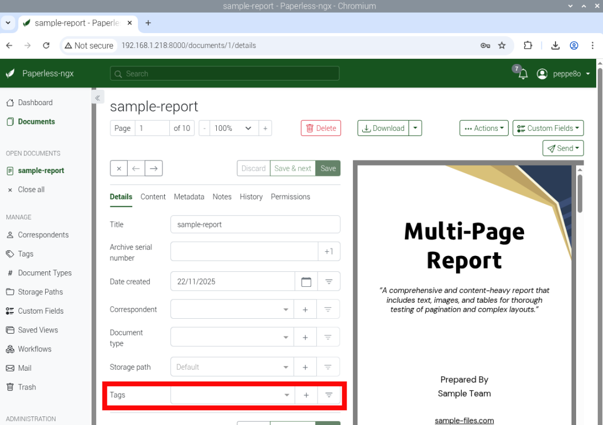Click the magnifier icon in the search bar
The image size is (603, 425).
(118, 74)
